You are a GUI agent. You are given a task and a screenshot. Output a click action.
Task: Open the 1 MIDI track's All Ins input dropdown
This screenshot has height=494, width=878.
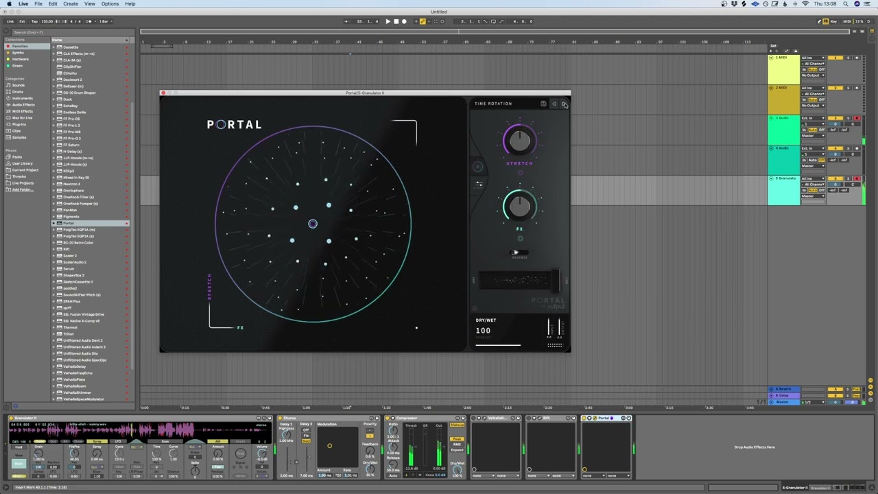pyautogui.click(x=813, y=58)
